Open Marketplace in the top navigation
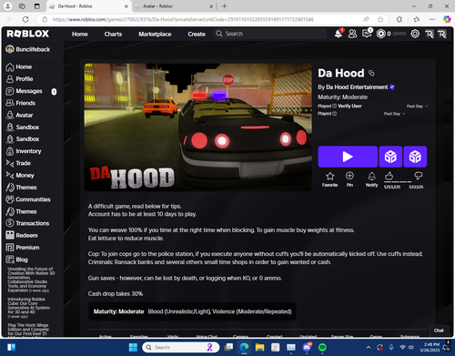The width and height of the screenshot is (455, 356). point(155,34)
